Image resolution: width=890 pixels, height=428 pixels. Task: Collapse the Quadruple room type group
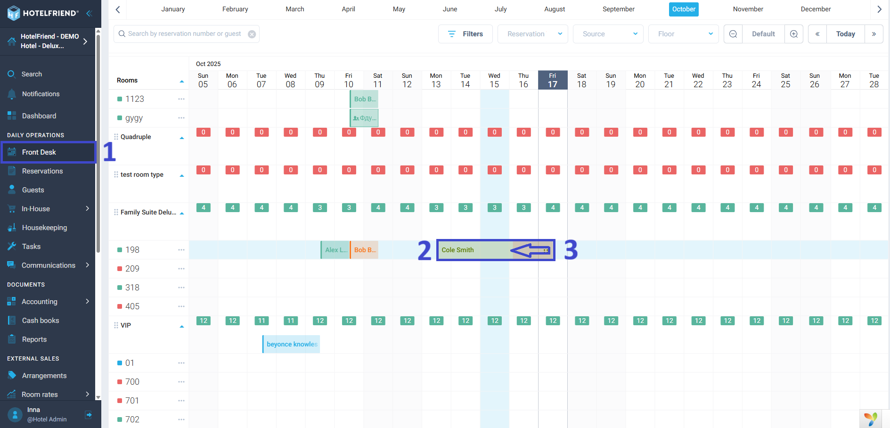[182, 138]
